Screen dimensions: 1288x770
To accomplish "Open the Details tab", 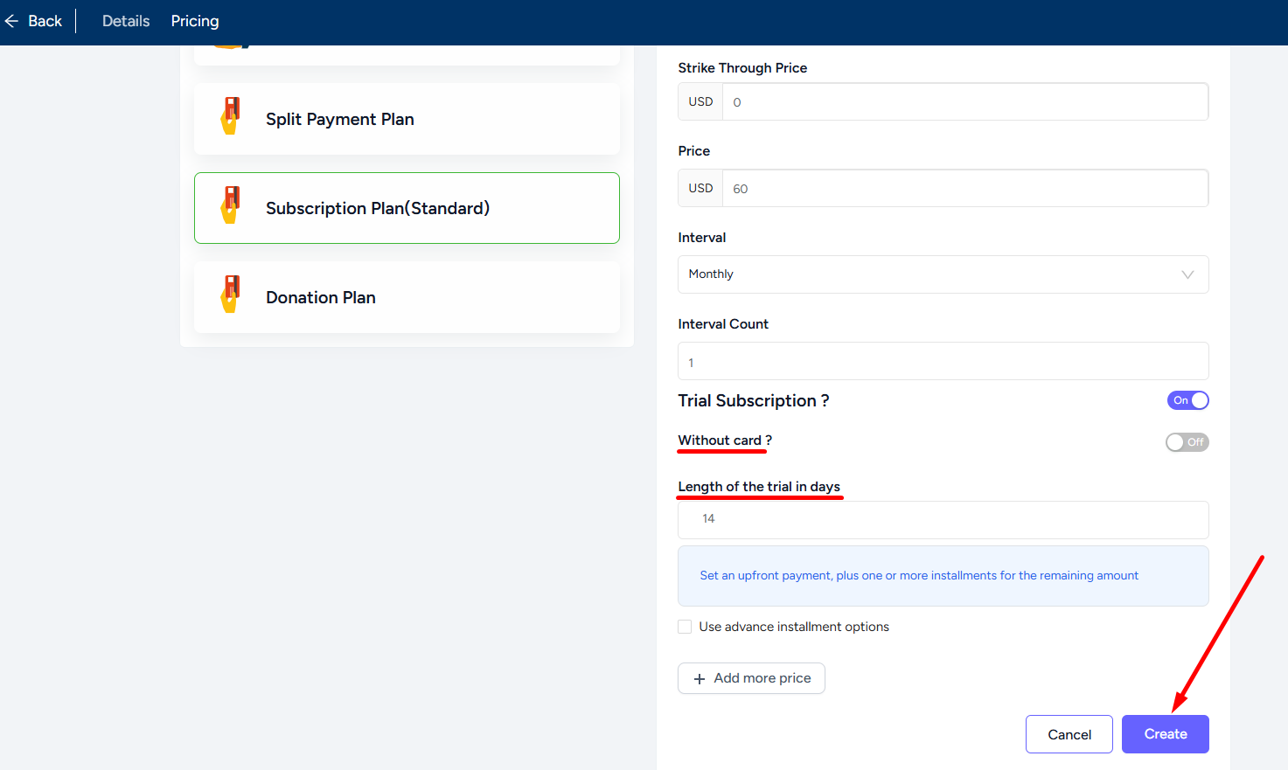I will pyautogui.click(x=126, y=21).
